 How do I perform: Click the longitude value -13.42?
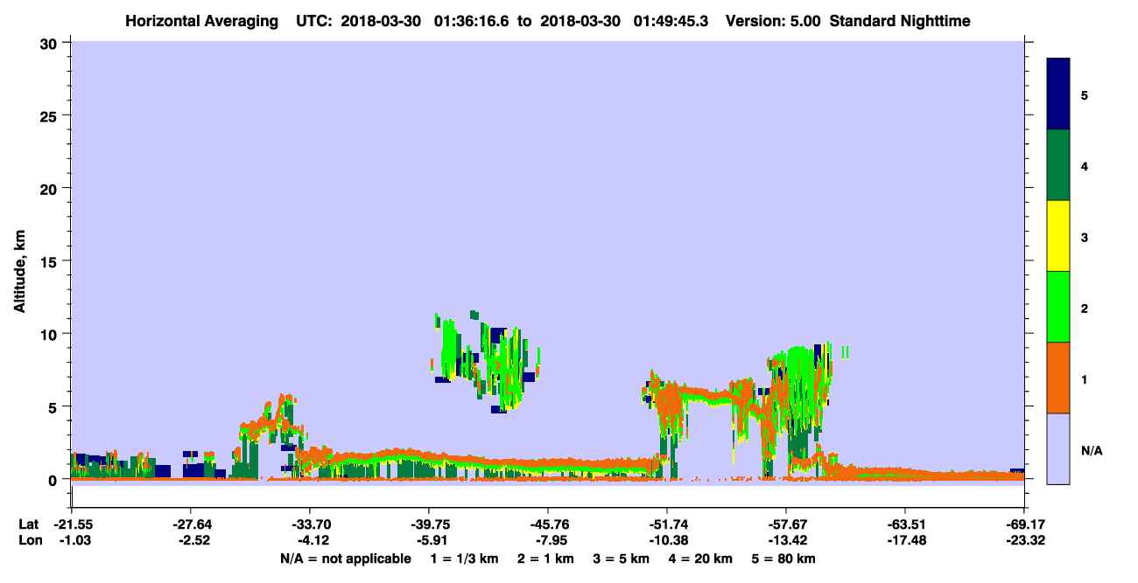[x=786, y=540]
